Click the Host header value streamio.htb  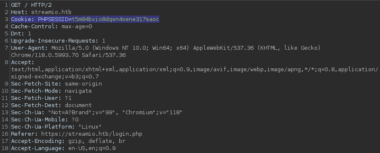(x=51, y=12)
